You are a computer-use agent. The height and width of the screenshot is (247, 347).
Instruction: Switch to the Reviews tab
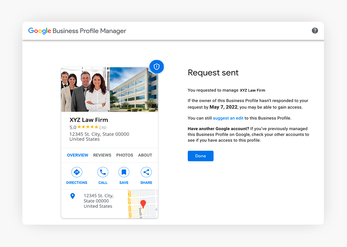tap(102, 155)
